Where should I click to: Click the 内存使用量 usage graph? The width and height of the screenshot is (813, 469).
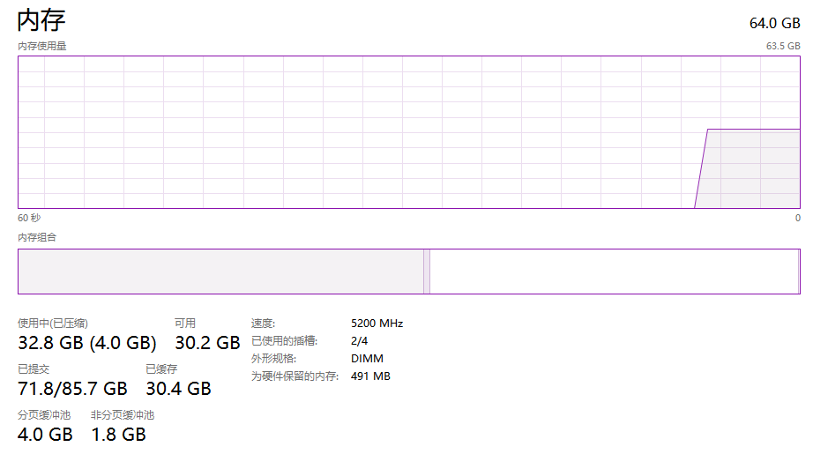pyautogui.click(x=409, y=132)
